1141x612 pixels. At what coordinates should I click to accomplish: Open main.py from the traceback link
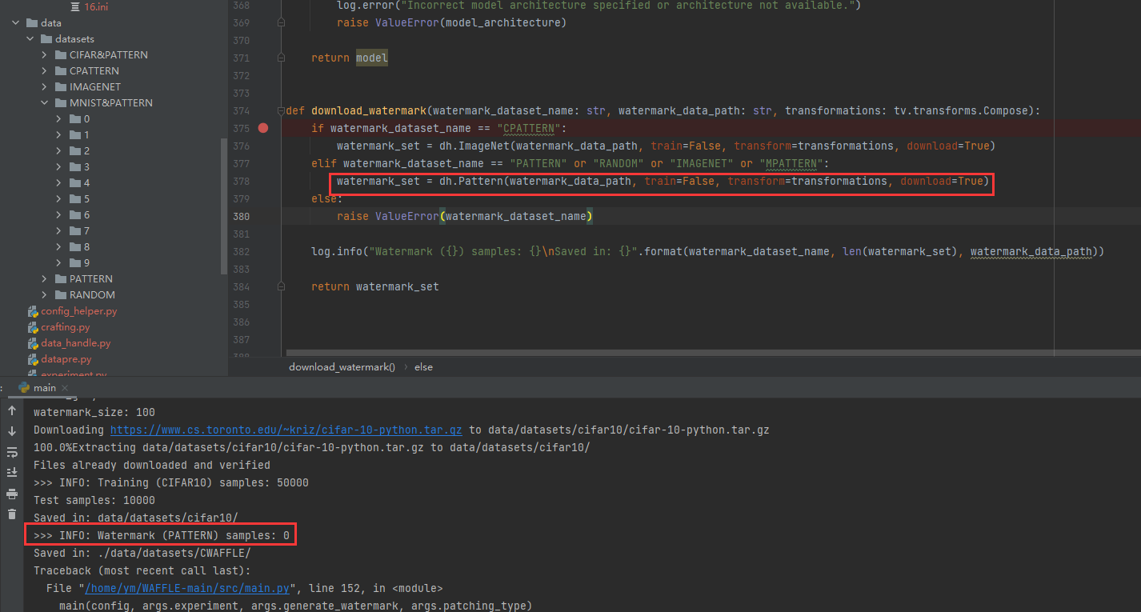coord(187,587)
